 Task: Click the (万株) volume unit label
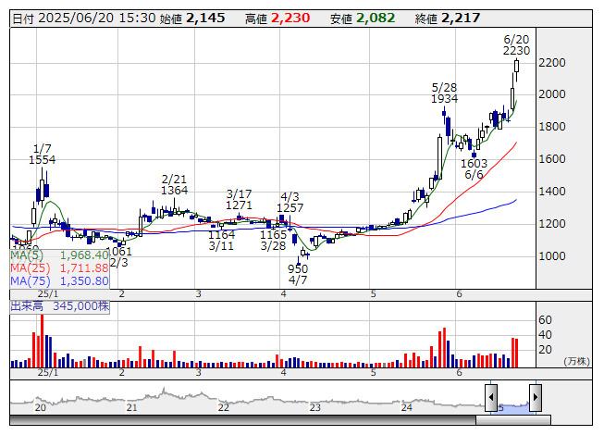[x=576, y=361]
